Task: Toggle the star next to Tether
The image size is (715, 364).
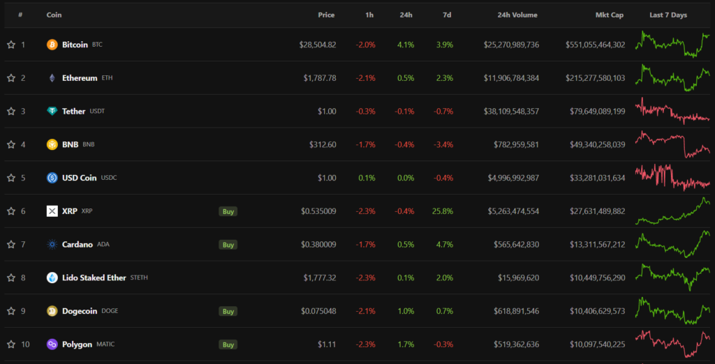Action: click(11, 112)
